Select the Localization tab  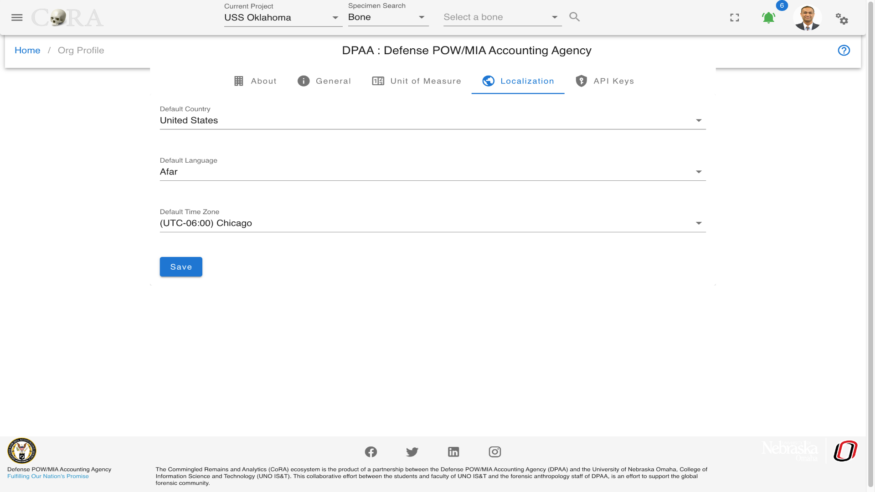click(518, 81)
